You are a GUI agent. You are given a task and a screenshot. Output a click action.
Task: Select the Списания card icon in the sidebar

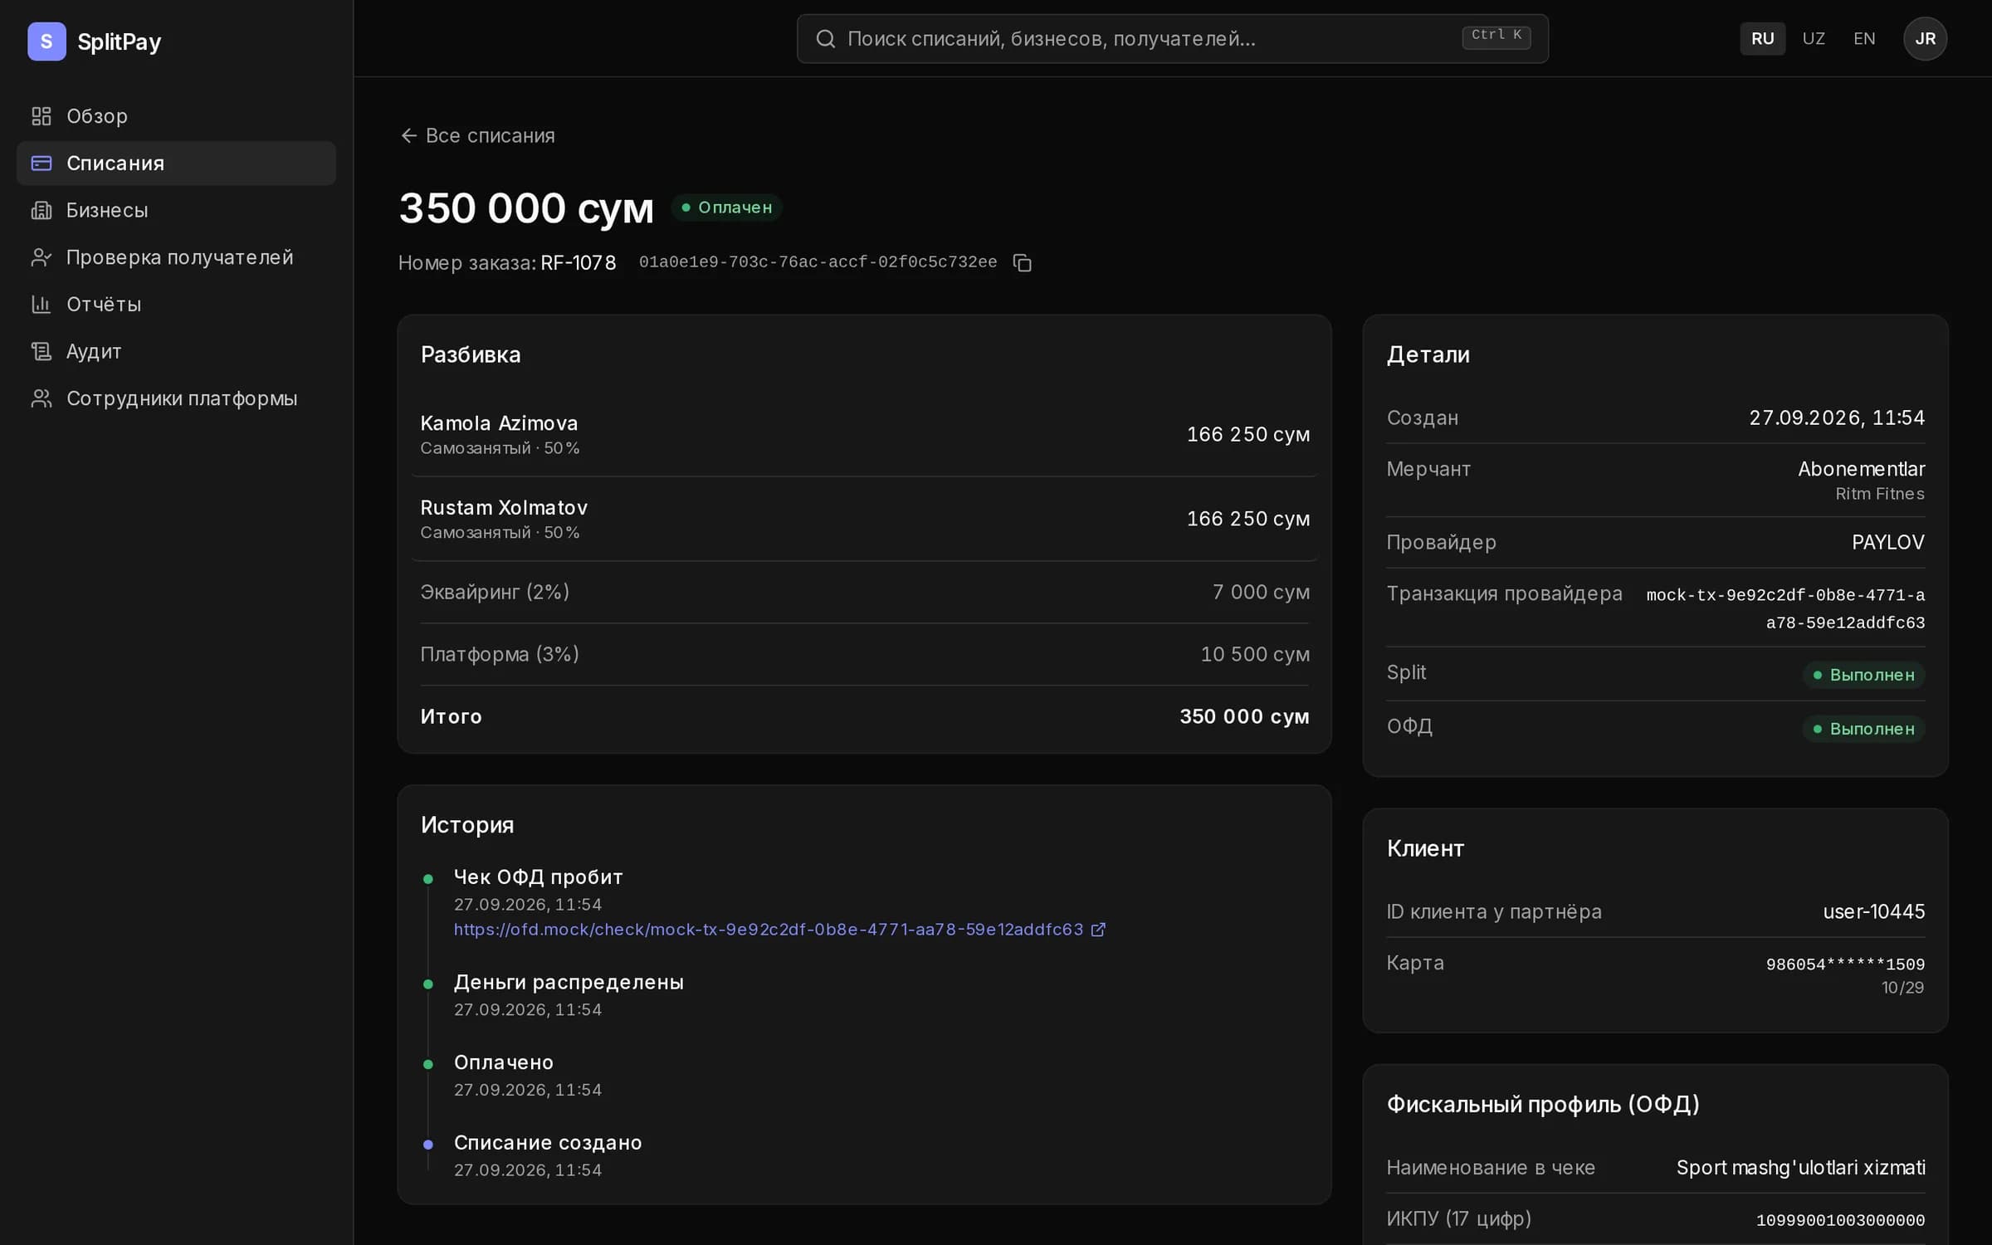click(x=41, y=164)
